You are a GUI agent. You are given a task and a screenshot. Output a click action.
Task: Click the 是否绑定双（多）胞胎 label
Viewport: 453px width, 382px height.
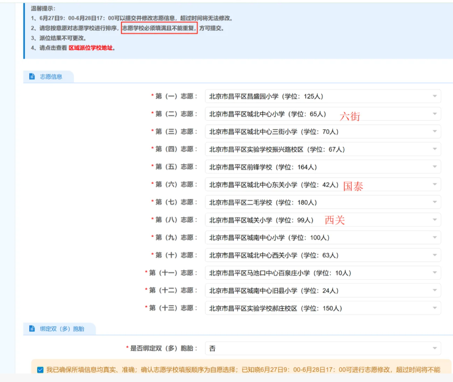[x=162, y=348]
